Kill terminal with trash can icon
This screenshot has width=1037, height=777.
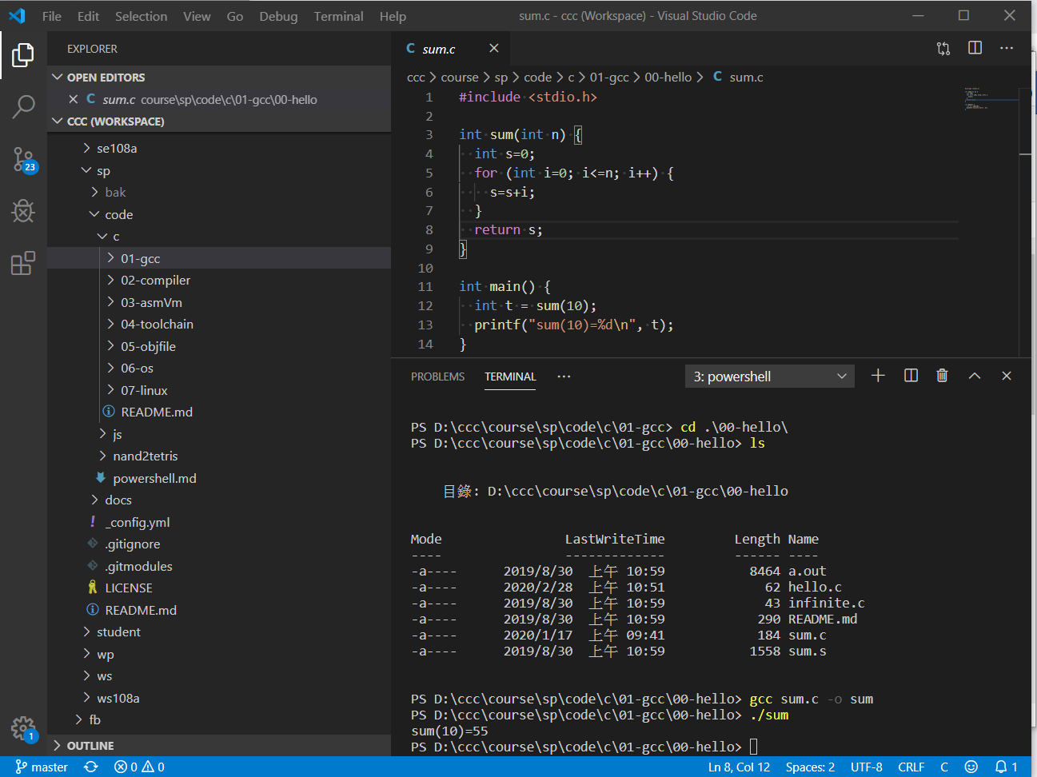[942, 376]
